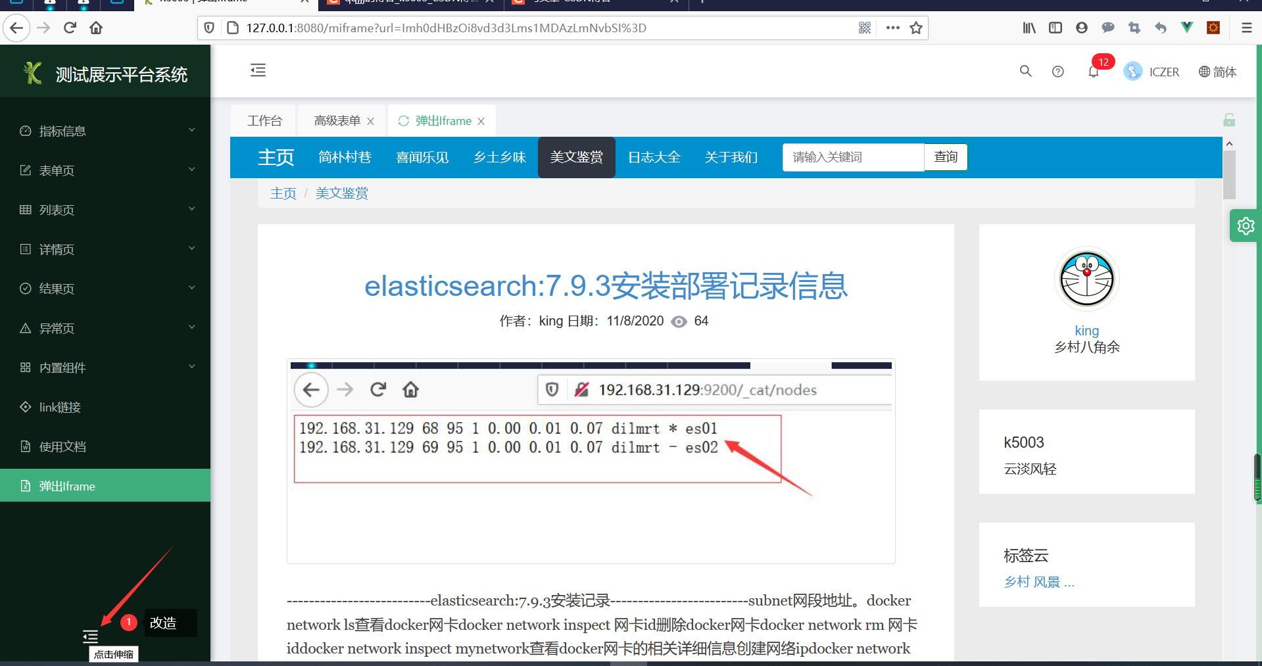Image resolution: width=1262 pixels, height=666 pixels.
Task: Expand the 异常页 sidebar menu
Action: tap(105, 328)
